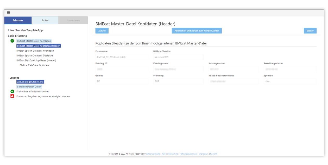Viewport: 328px width, 165px height.
Task: Click the section heading starting with Kopfdaten (Header) zu der
Action: [151, 43]
